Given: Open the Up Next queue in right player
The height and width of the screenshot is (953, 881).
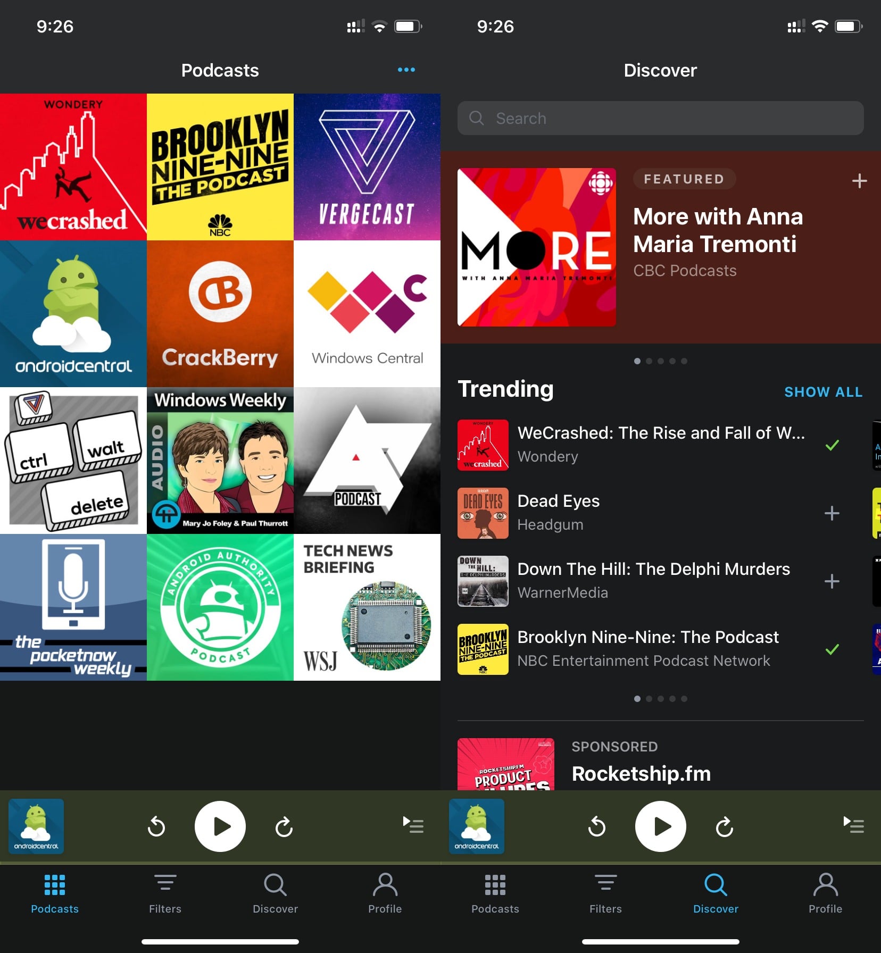Looking at the screenshot, I should coord(853,825).
